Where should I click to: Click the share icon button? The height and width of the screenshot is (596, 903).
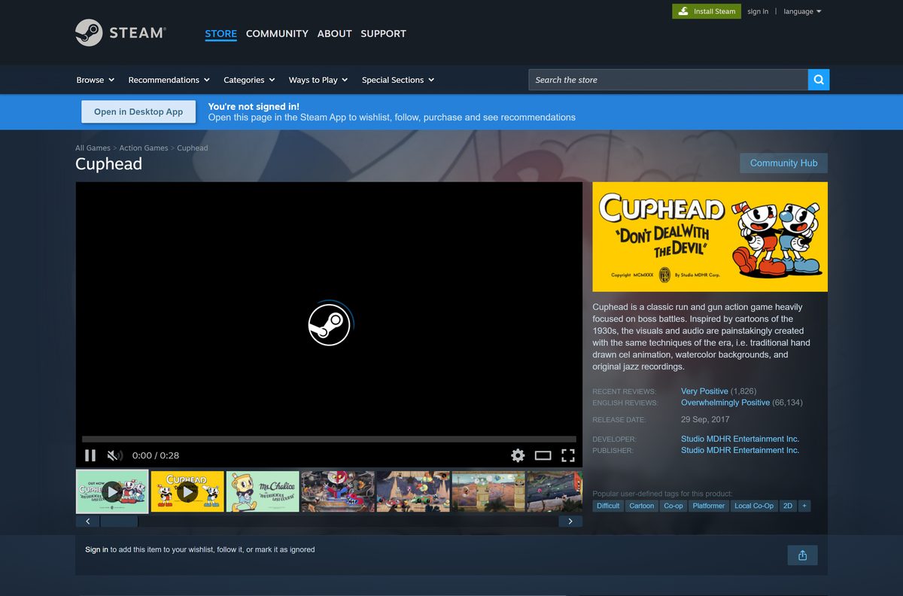coord(802,555)
